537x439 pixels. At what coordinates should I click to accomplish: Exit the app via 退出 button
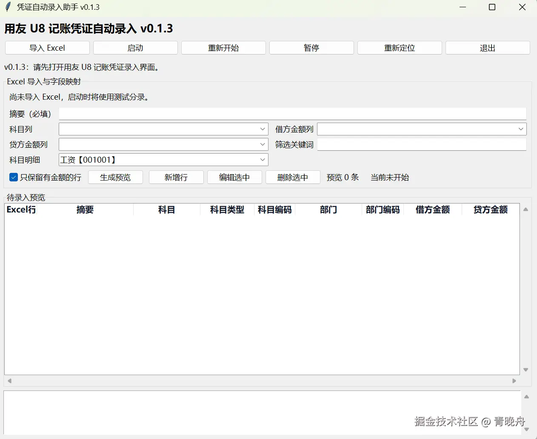click(488, 48)
